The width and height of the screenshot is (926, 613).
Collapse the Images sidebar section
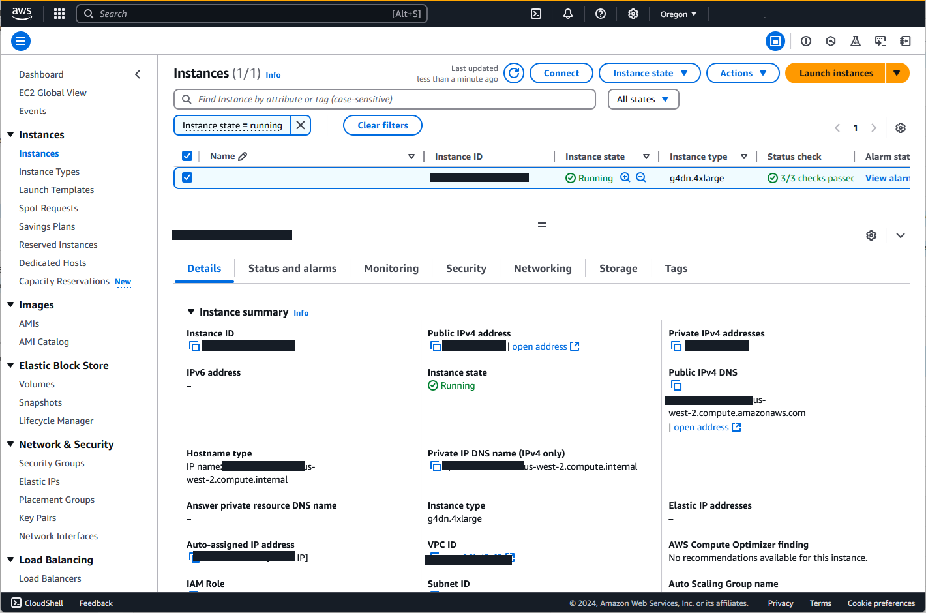pyautogui.click(x=10, y=305)
